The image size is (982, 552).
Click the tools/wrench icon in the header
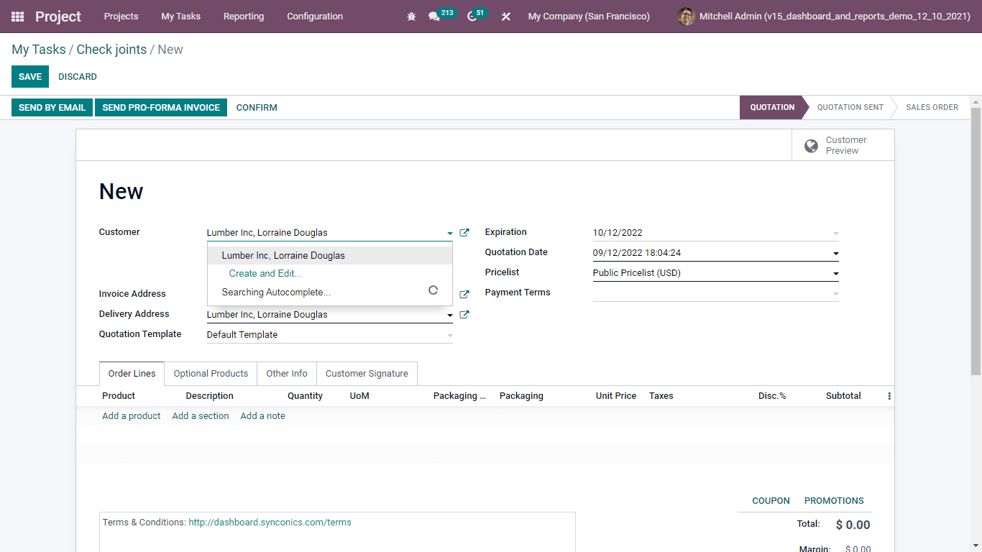pos(505,16)
